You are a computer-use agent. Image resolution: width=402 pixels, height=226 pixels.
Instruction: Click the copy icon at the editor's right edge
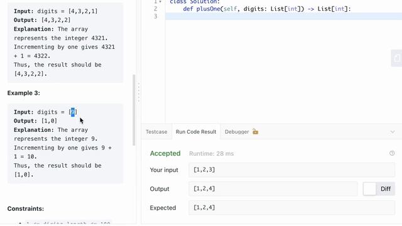[396, 58]
